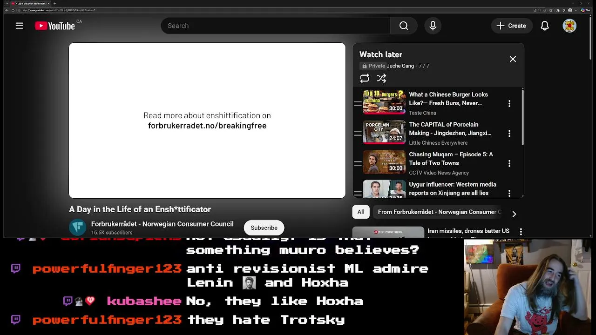This screenshot has width=596, height=335.
Task: Subscribe to the Forbrukerrådet channel
Action: click(x=264, y=228)
